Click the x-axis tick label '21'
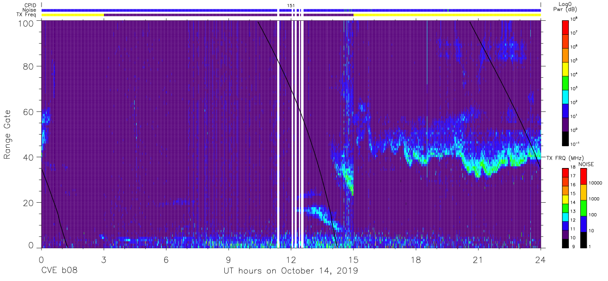 tap(478, 259)
